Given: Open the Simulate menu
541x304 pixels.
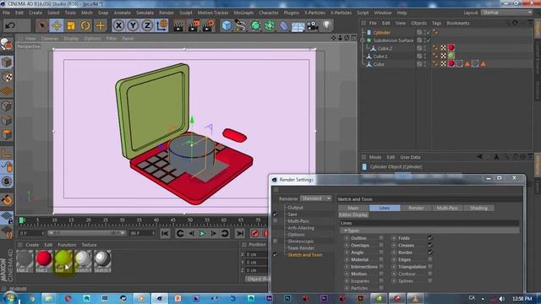Looking at the screenshot, I should [145, 13].
